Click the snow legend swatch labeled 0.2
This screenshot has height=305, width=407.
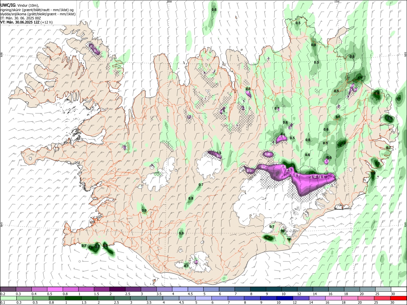8,289
